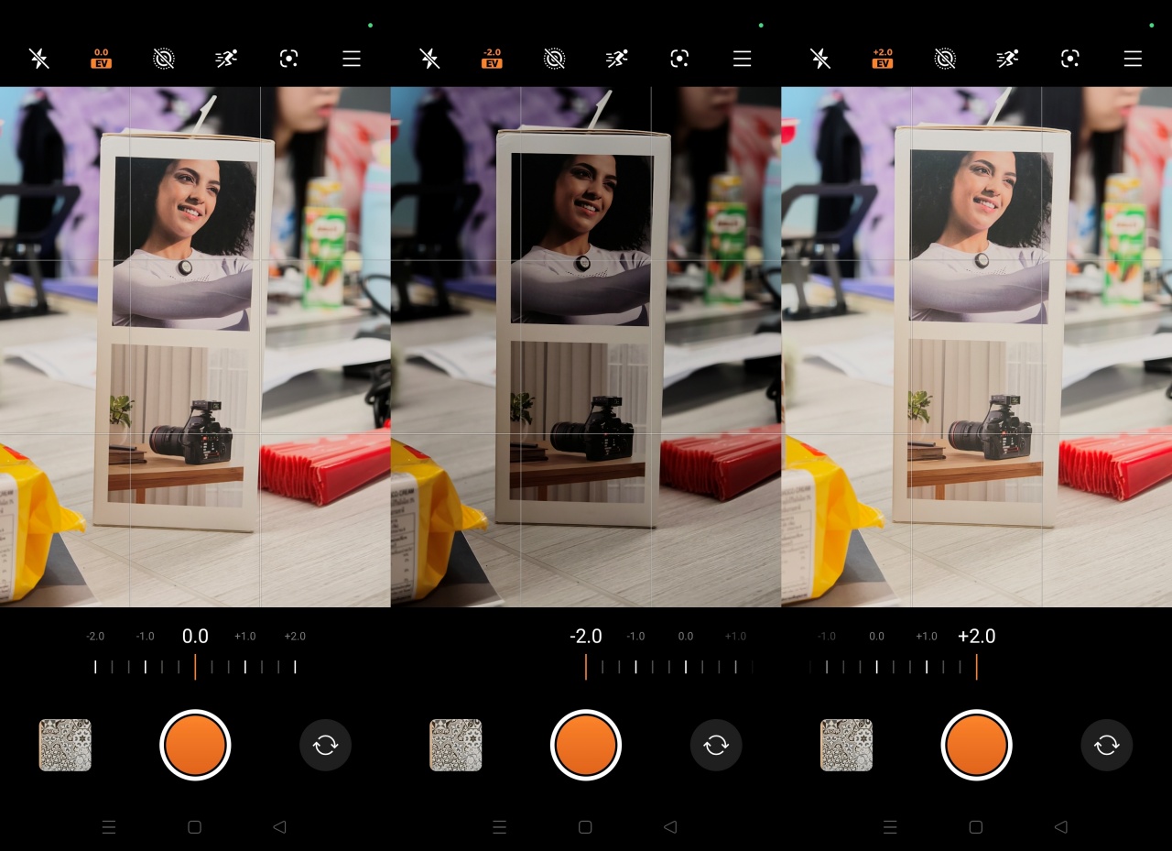
Task: Switch camera using rotate icon in middle screen
Action: pyautogui.click(x=716, y=745)
